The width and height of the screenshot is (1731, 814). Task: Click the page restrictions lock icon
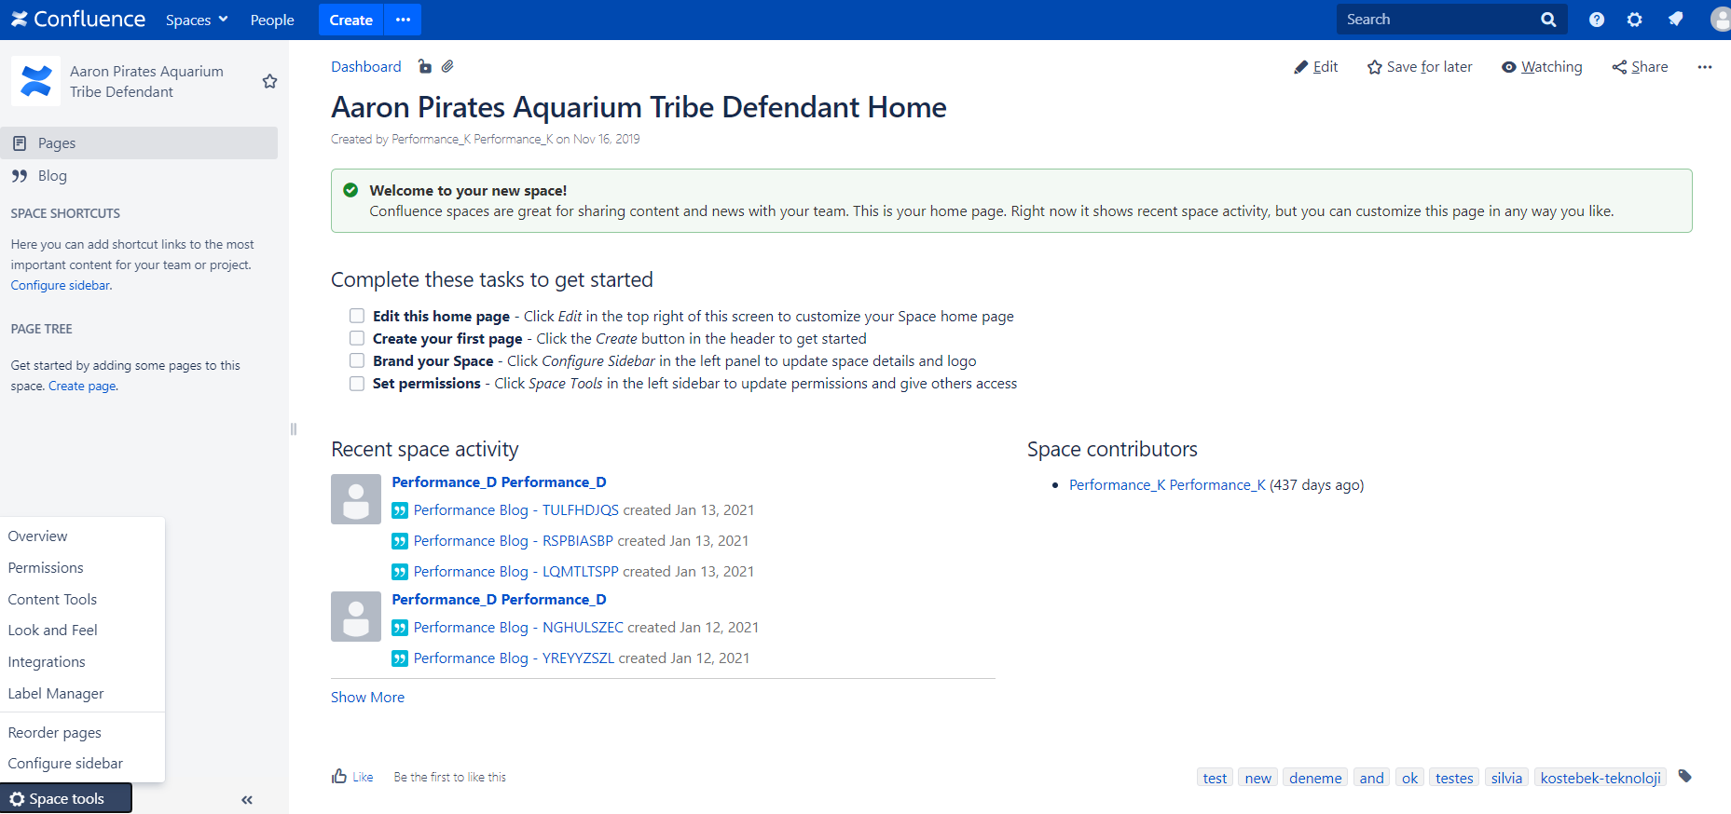click(x=425, y=66)
